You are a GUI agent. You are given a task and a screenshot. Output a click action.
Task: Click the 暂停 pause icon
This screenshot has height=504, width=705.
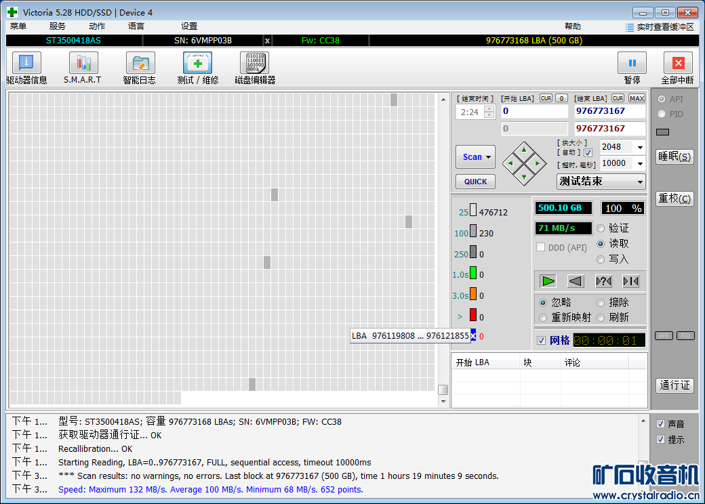(x=632, y=63)
